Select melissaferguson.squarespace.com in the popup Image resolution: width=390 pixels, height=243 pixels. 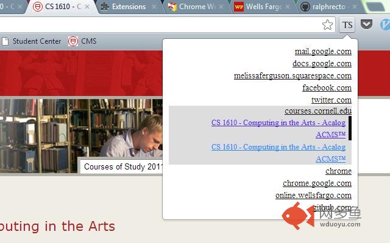tap(292, 75)
